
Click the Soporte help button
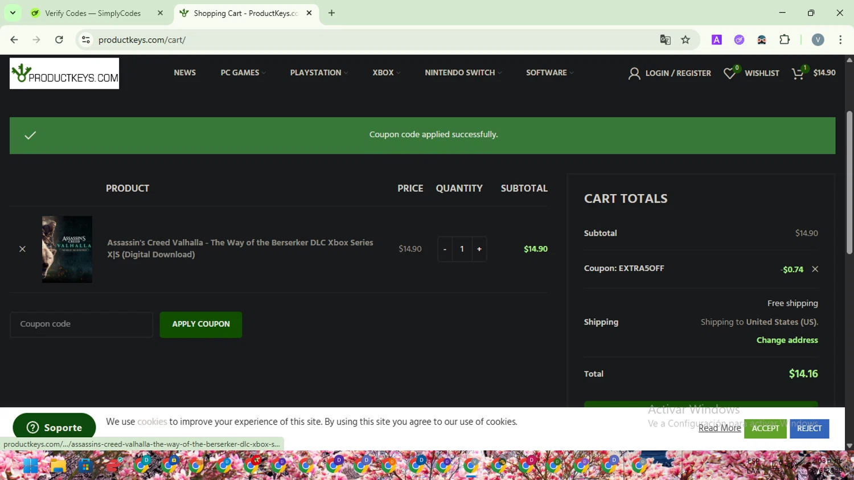54,428
